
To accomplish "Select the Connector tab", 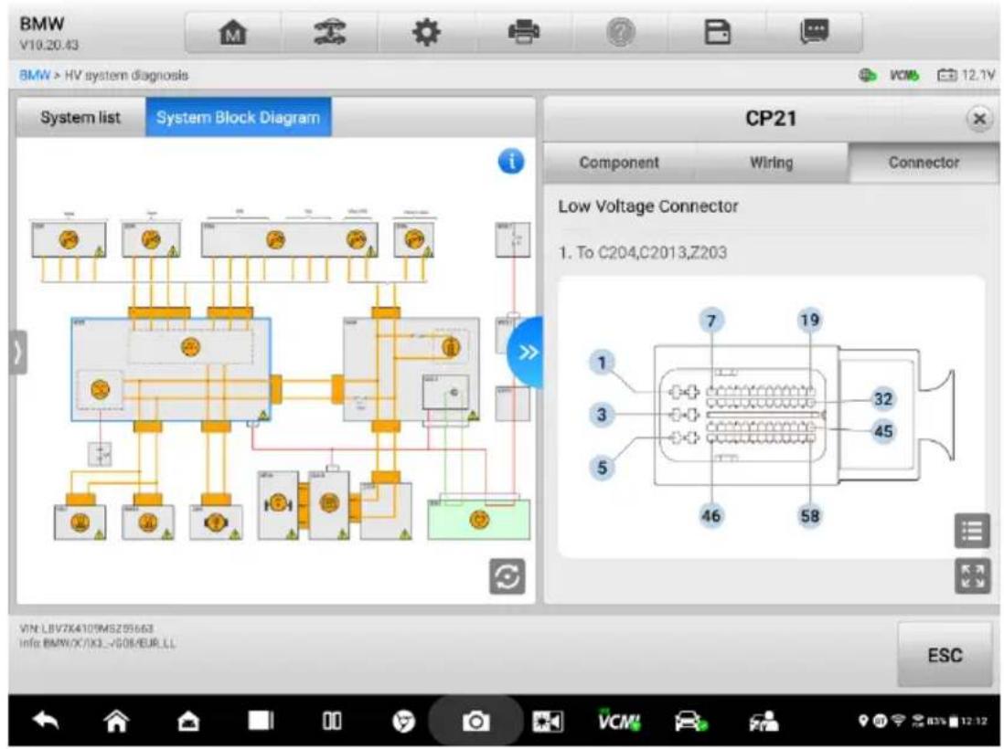I will [924, 163].
